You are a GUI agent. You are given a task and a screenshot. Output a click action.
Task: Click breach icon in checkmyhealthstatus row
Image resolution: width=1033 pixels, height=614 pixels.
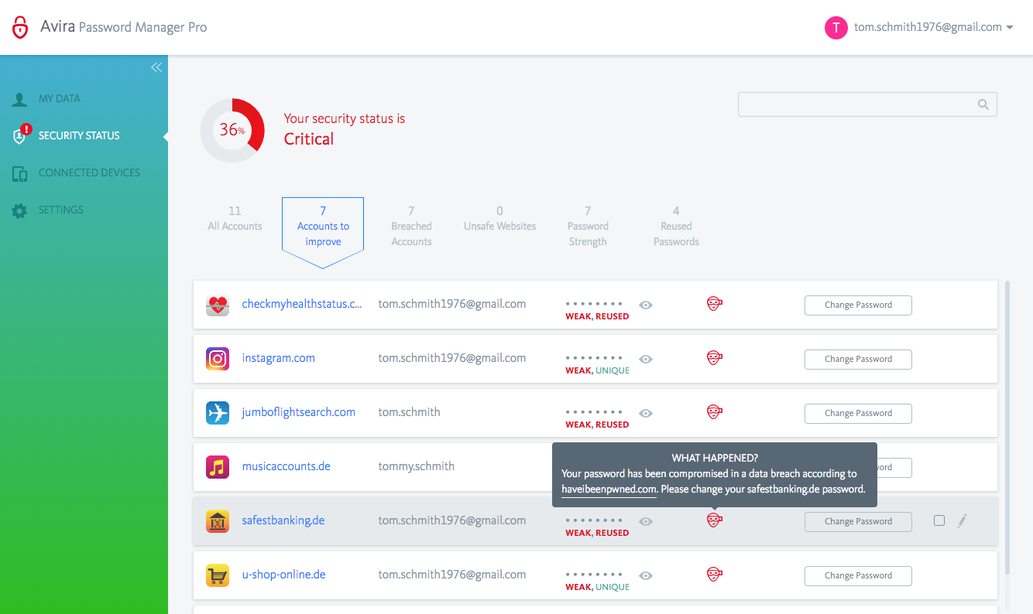714,304
